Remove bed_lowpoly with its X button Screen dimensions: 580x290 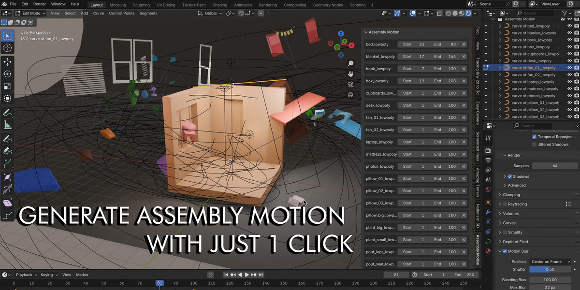tap(464, 44)
